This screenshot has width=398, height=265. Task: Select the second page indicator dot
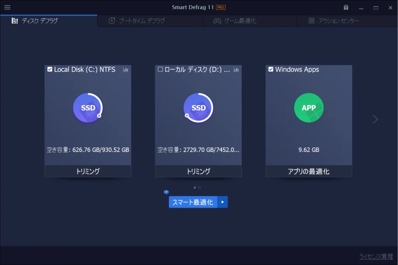pos(199,188)
